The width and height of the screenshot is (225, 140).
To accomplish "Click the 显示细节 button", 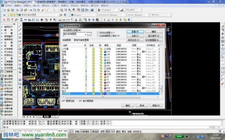I will pyautogui.click(x=154, y=36).
